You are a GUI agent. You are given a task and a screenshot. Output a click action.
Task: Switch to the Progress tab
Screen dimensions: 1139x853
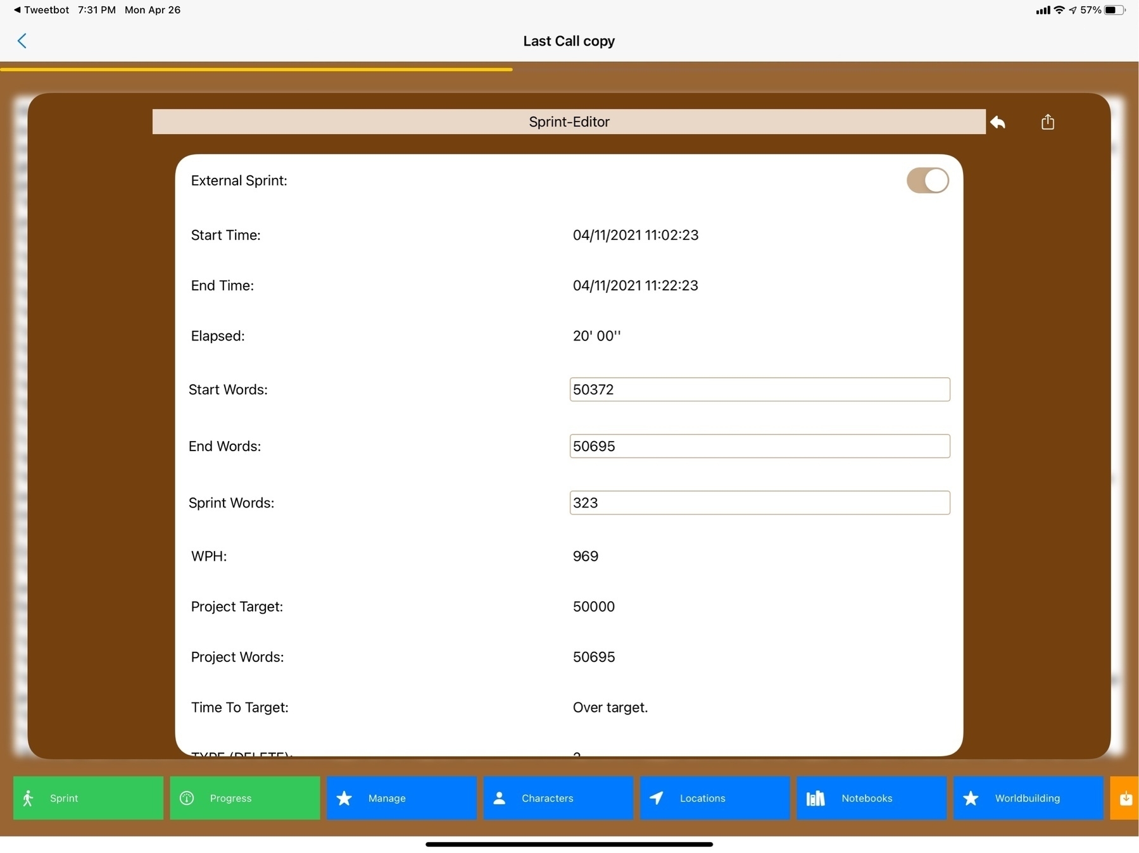[244, 798]
